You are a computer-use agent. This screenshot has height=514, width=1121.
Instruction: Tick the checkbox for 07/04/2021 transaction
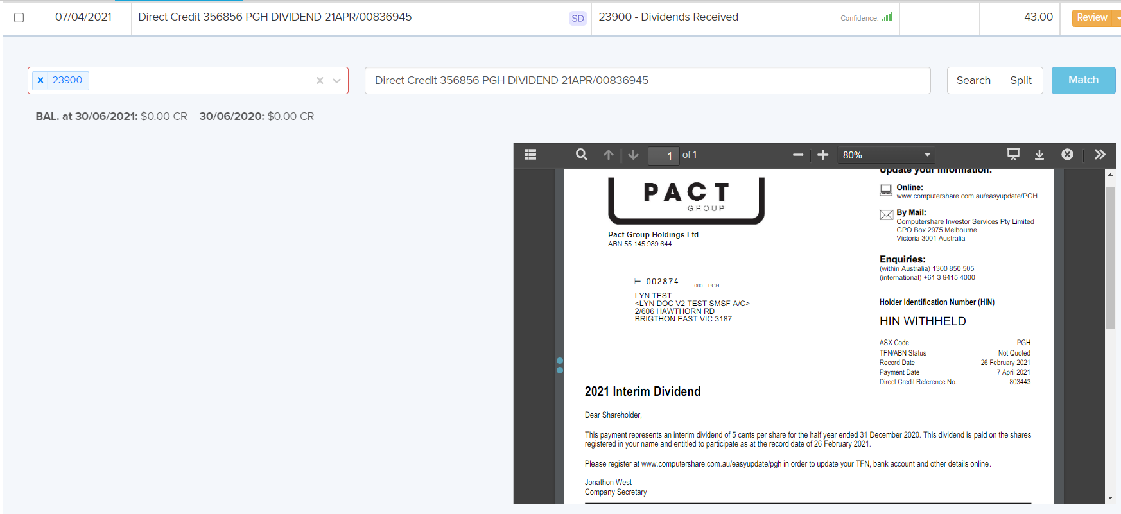point(19,18)
